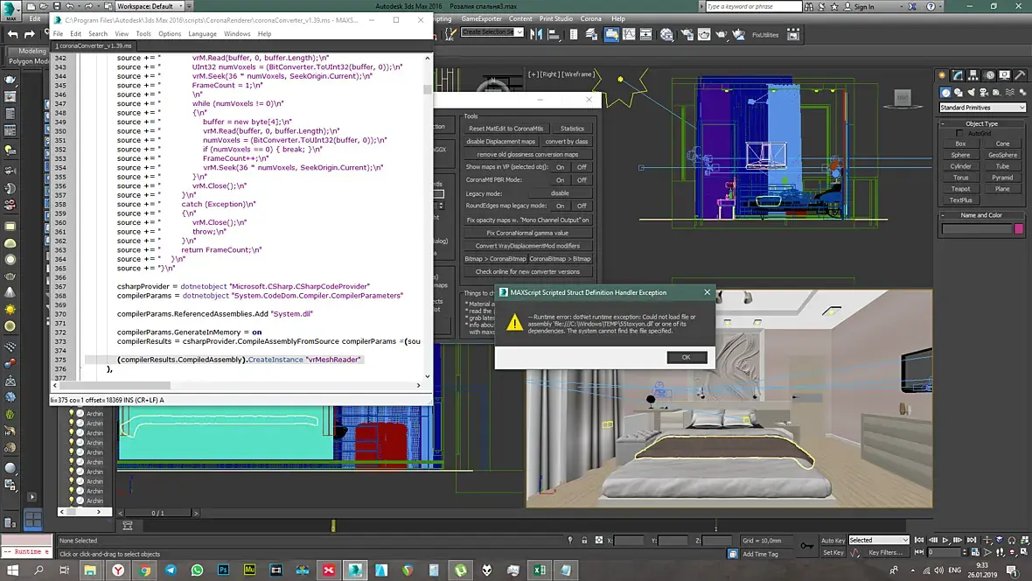Open the Corona menu in the menu bar

click(590, 18)
